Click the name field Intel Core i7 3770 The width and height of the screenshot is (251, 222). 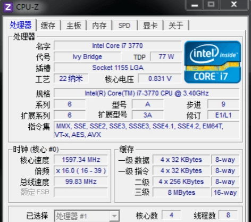click(118, 46)
